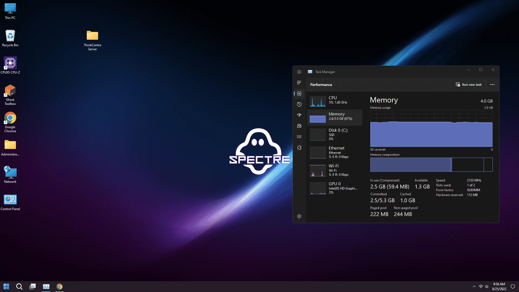Open the volume tray icon
The image size is (519, 292).
(487, 287)
